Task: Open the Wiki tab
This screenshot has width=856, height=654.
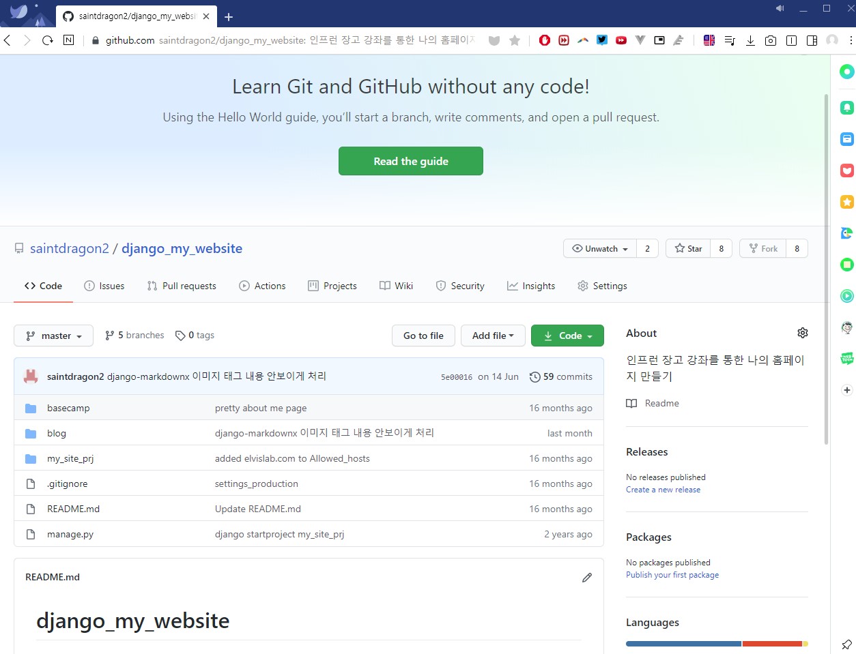Action: pos(397,286)
